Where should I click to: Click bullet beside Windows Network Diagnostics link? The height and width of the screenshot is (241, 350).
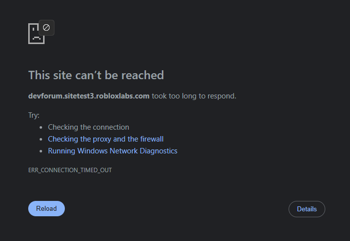click(x=41, y=151)
